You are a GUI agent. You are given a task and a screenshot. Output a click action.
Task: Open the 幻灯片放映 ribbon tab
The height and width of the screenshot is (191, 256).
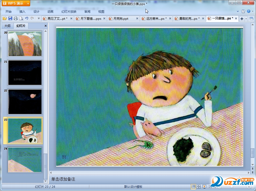click(x=69, y=11)
